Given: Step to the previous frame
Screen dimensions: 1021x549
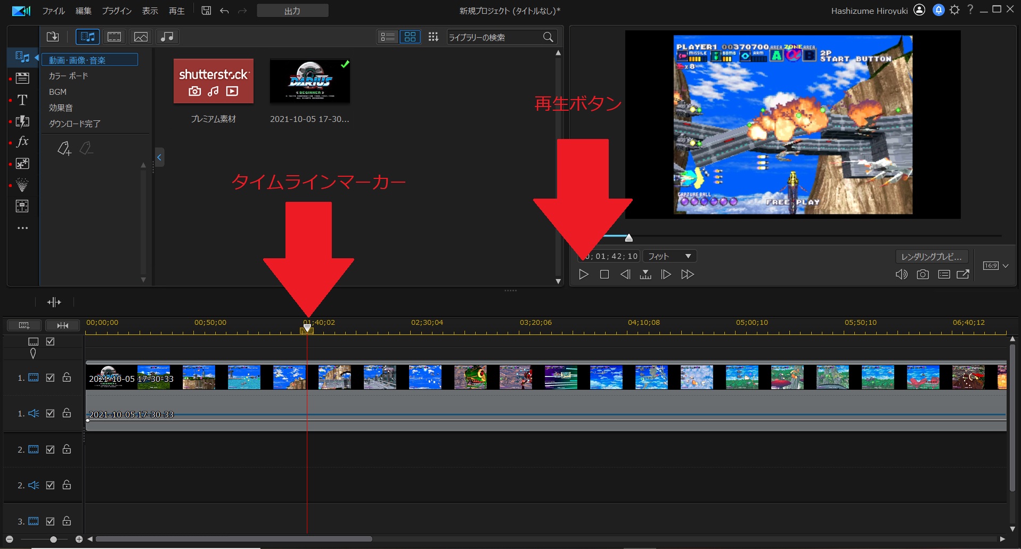Looking at the screenshot, I should (625, 274).
